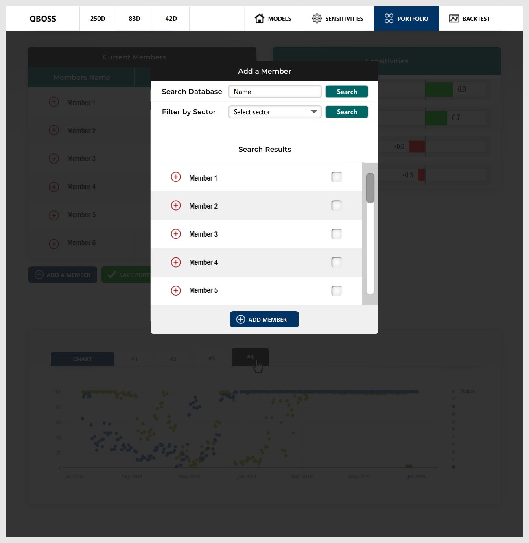The width and height of the screenshot is (529, 543).
Task: Click the plus icon for Member 4 in Current Members
Action: point(54,187)
